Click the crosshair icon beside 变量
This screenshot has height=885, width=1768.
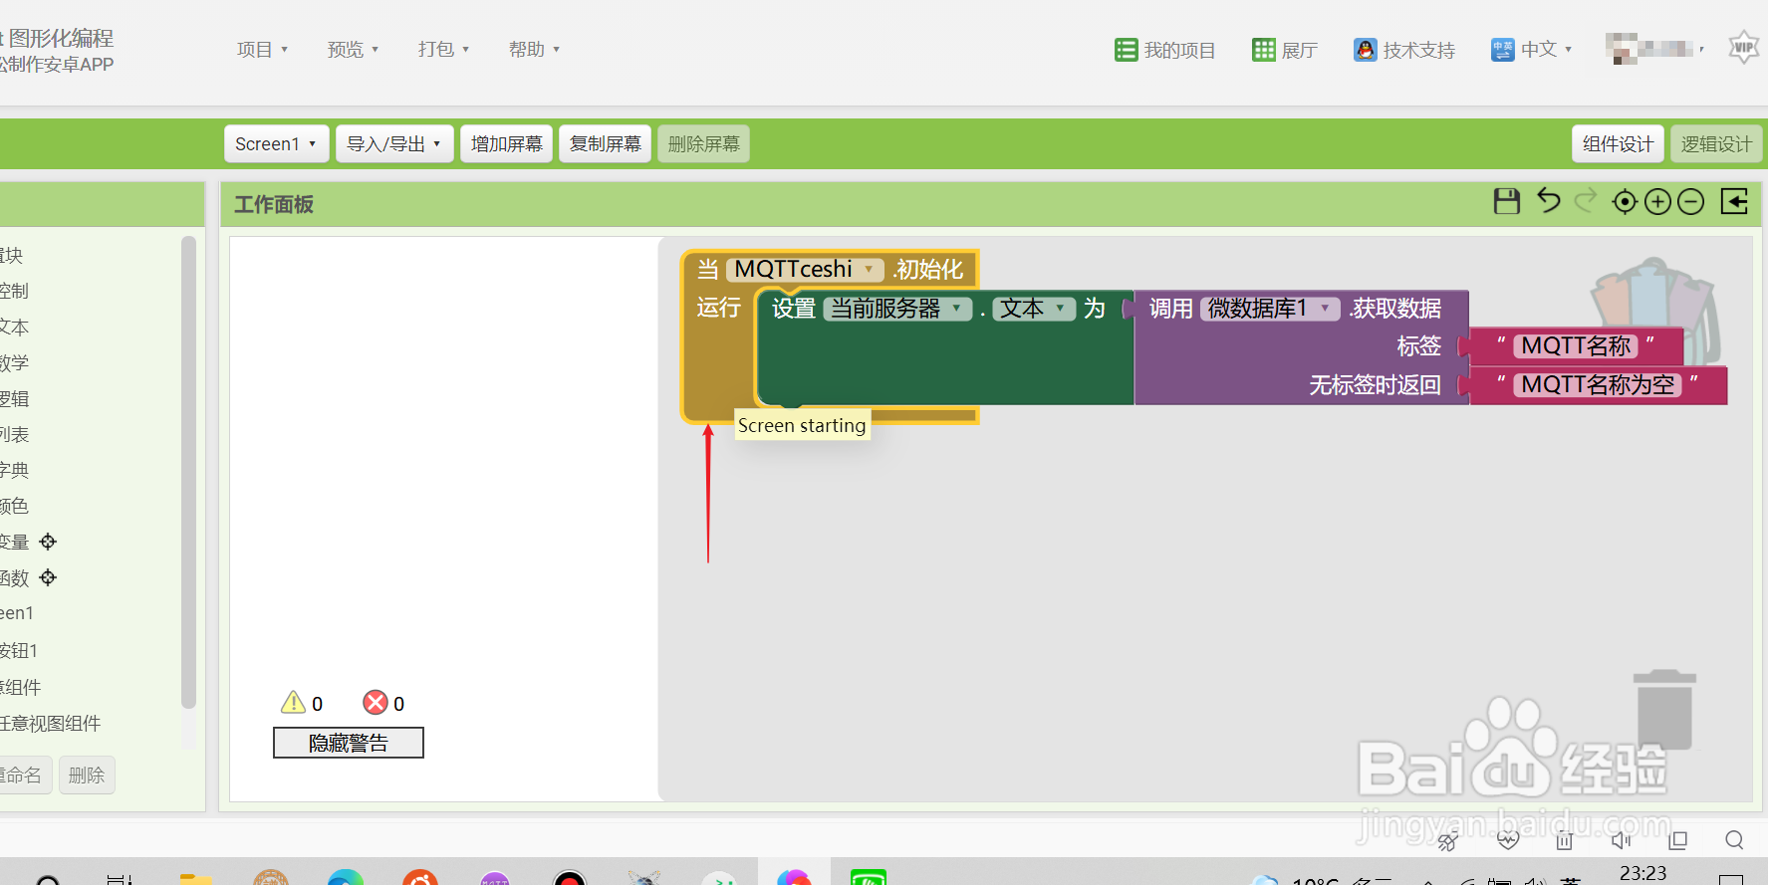click(x=48, y=542)
